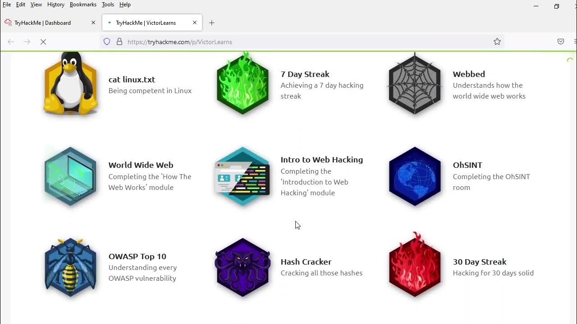577x324 pixels.
Task: Click the 'World Wide Web' title
Action: click(x=141, y=165)
